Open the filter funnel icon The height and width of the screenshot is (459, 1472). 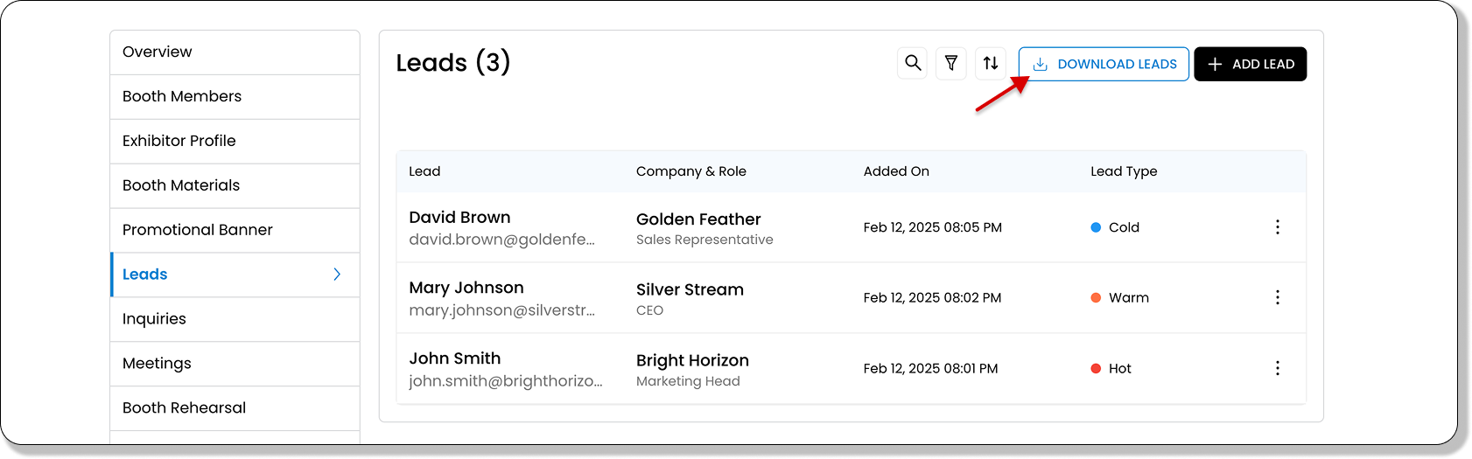[x=951, y=63]
